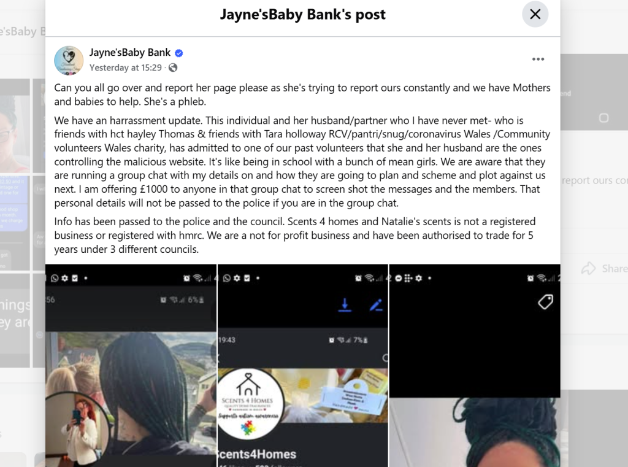This screenshot has height=467, width=628.
Task: Click the blue verified badge icon
Action: coord(179,53)
